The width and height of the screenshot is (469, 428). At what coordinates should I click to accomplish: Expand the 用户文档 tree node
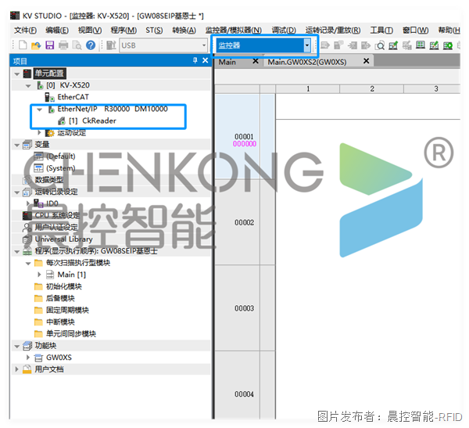click(16, 369)
